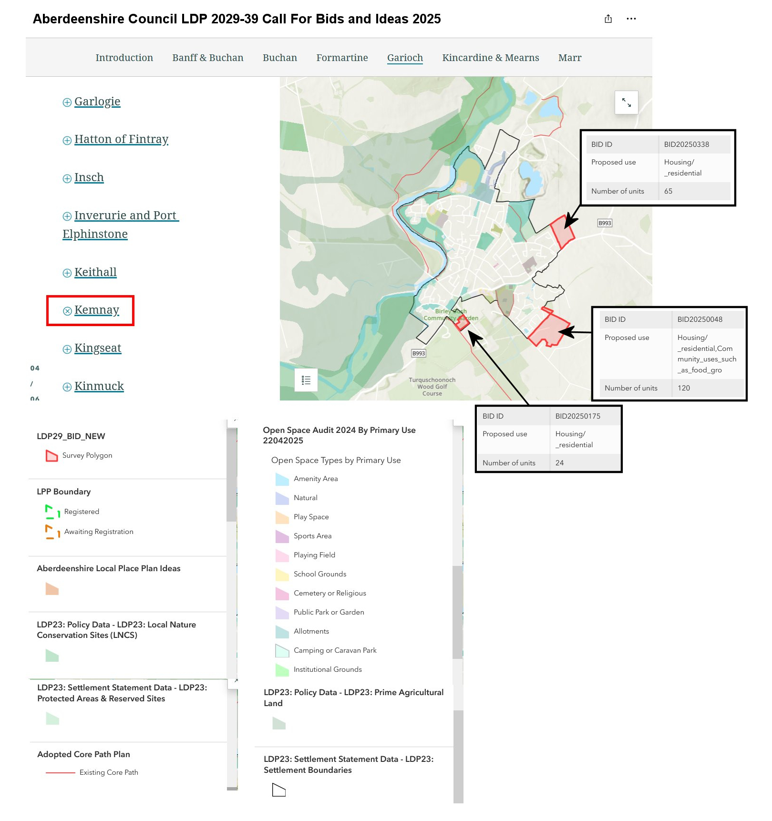772x821 pixels.
Task: Go to the Introduction tab
Action: click(124, 58)
